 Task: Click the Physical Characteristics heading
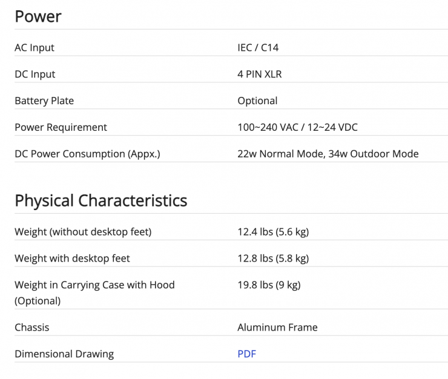click(100, 200)
